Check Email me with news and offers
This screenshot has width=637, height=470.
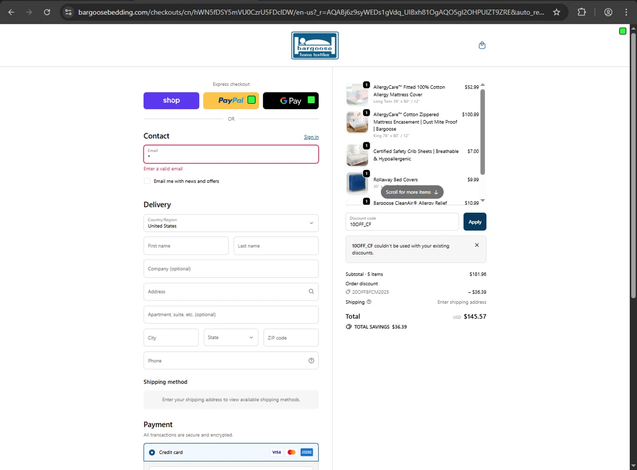tap(147, 181)
